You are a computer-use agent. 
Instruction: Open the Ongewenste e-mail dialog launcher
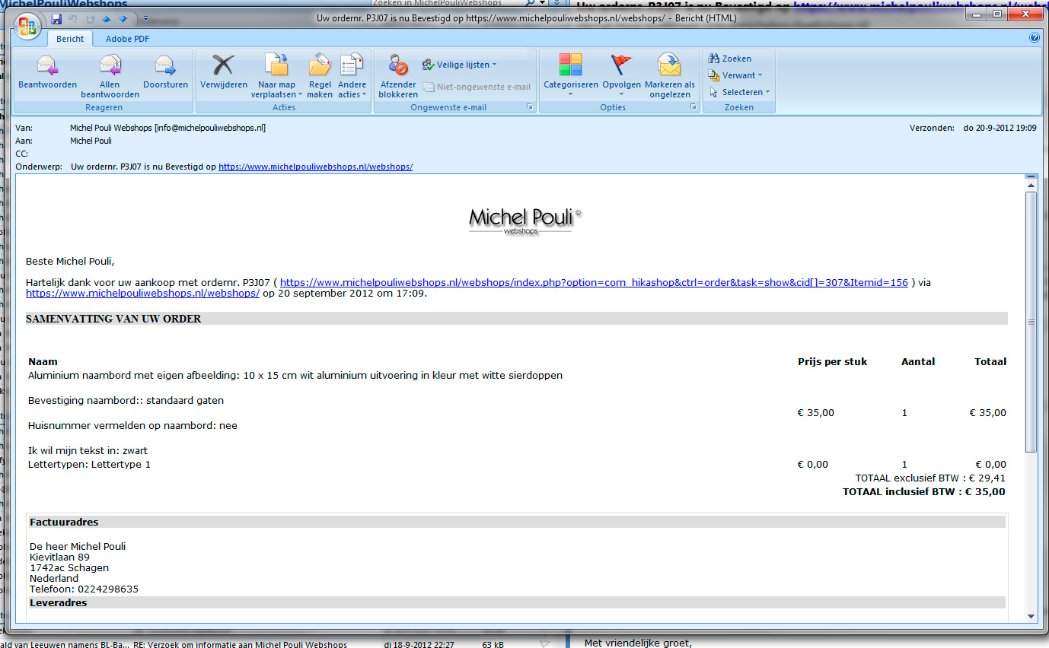pos(530,108)
